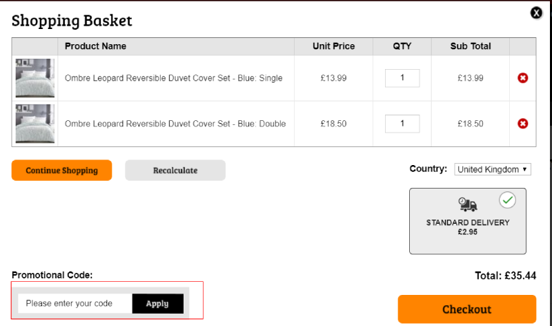The height and width of the screenshot is (326, 552).
Task: Click the promotional code text field
Action: [x=75, y=303]
